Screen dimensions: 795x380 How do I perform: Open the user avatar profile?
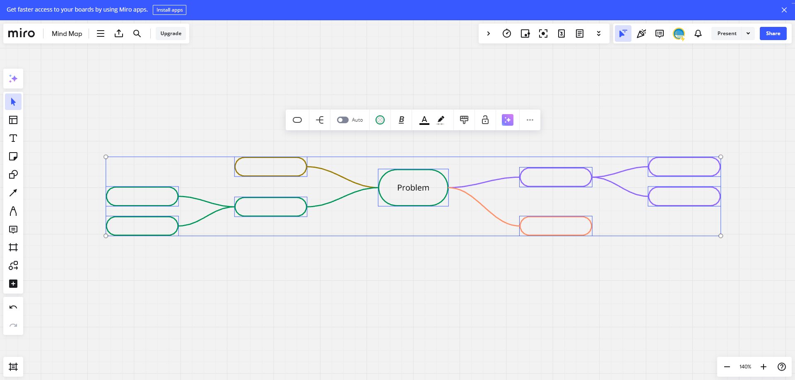click(679, 33)
